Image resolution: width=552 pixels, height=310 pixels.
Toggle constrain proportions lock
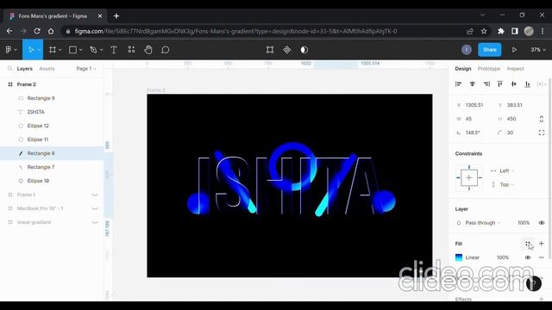click(x=542, y=119)
